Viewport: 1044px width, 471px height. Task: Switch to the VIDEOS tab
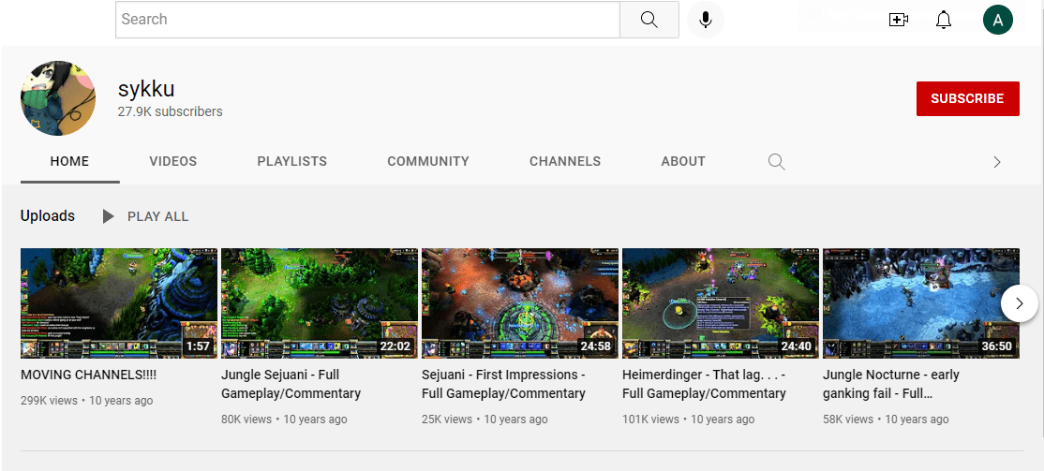[173, 161]
